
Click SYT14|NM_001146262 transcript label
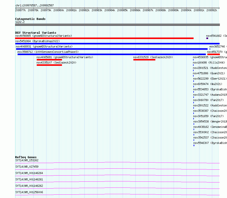tap(29, 186)
